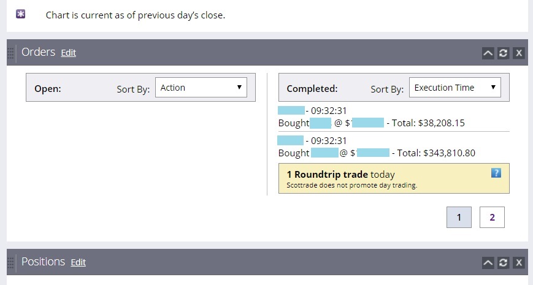This screenshot has height=285, width=533.
Task: Edit the Orders panel settings
Action: (x=69, y=53)
